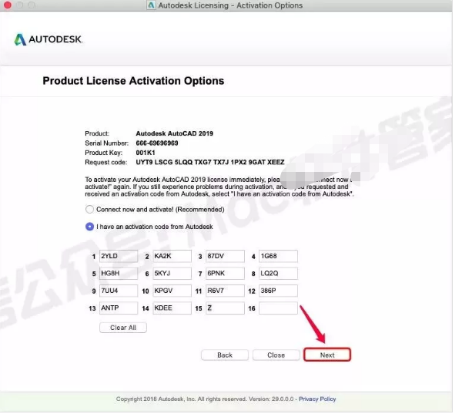The width and height of the screenshot is (462, 414).
Task: Click activation code field 4 containing 1G68
Action: coord(278,256)
